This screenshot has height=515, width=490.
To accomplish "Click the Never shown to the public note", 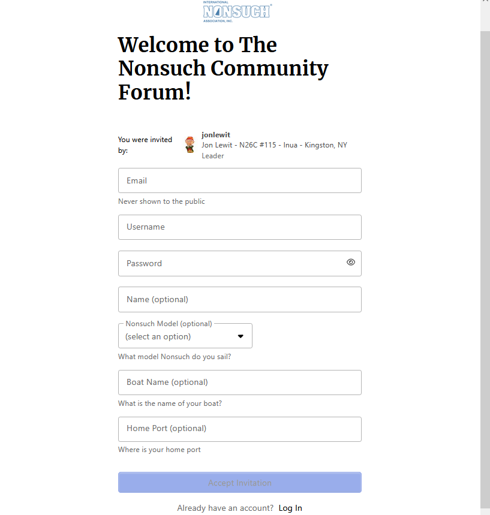I will tap(161, 201).
